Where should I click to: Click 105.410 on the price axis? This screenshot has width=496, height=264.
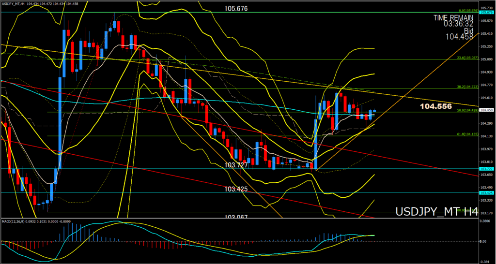pyautogui.click(x=485, y=33)
